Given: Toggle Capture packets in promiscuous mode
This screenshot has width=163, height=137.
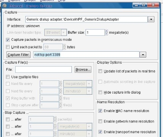Looking at the screenshot, I should [8, 40].
